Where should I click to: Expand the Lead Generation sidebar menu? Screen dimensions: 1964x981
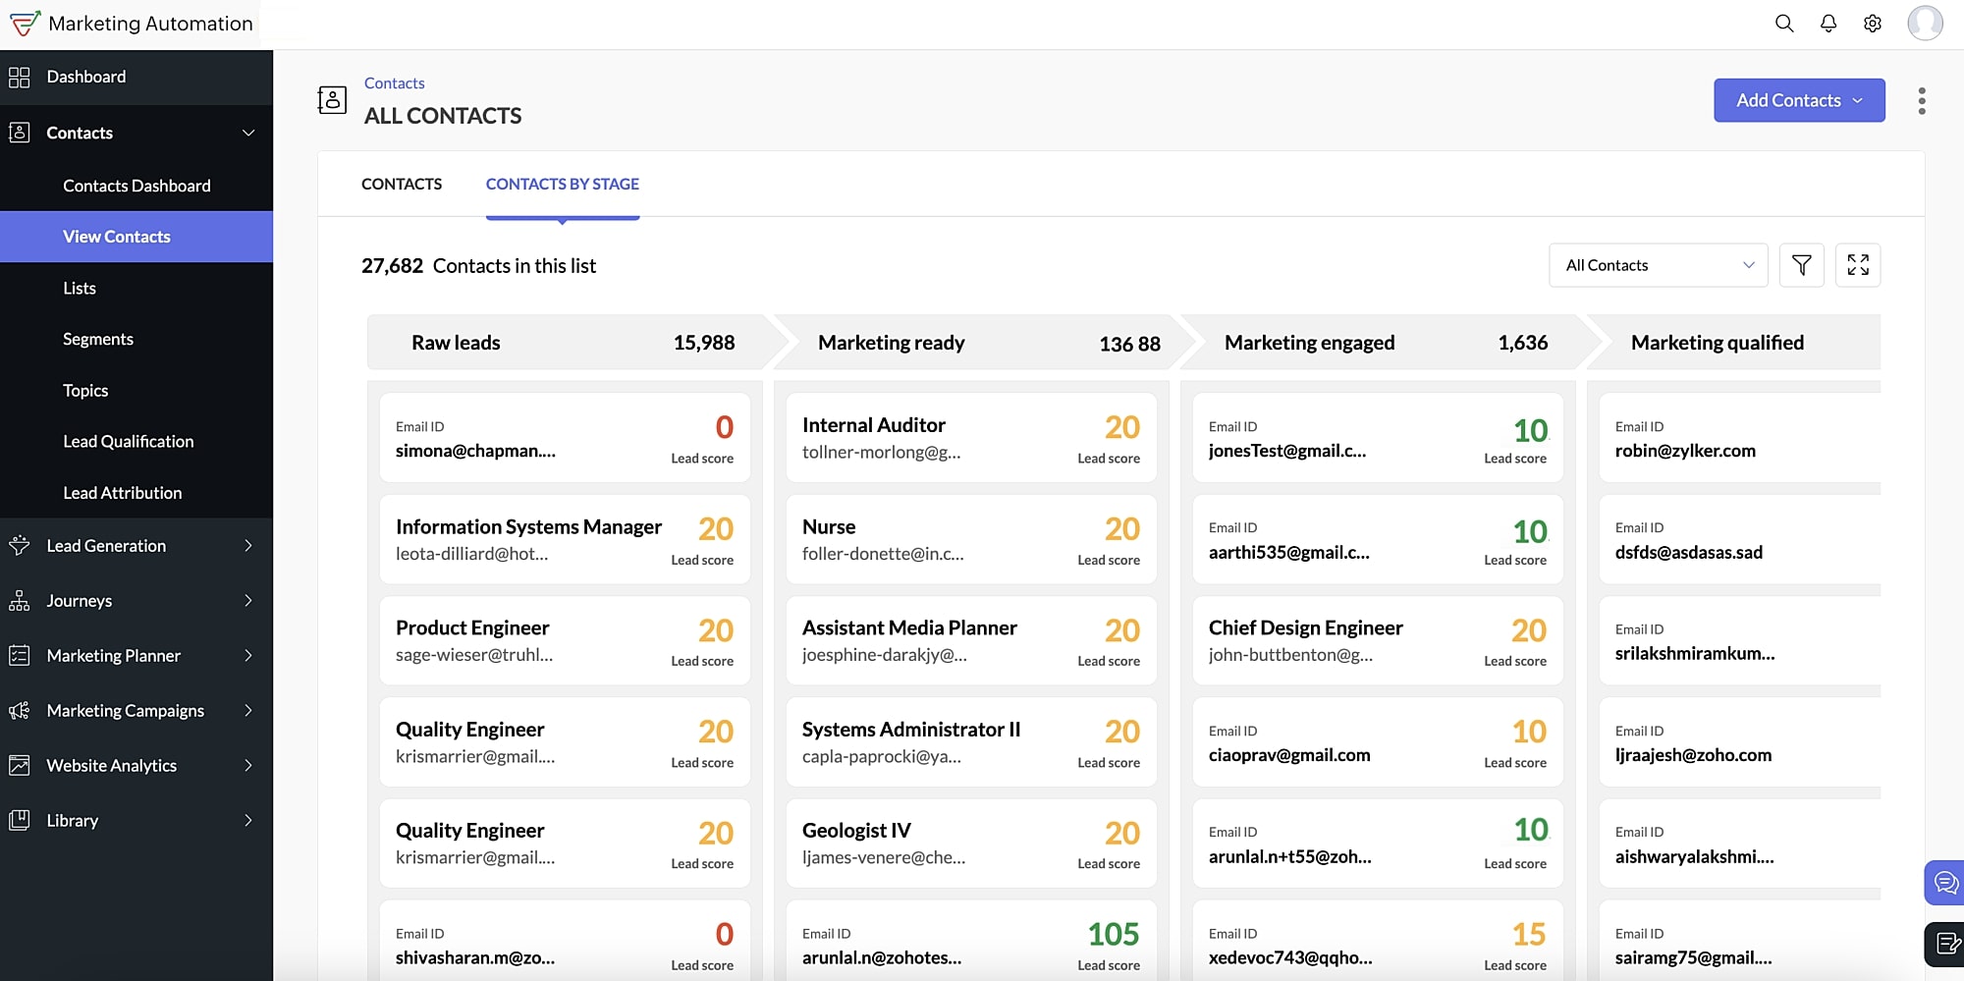point(136,546)
